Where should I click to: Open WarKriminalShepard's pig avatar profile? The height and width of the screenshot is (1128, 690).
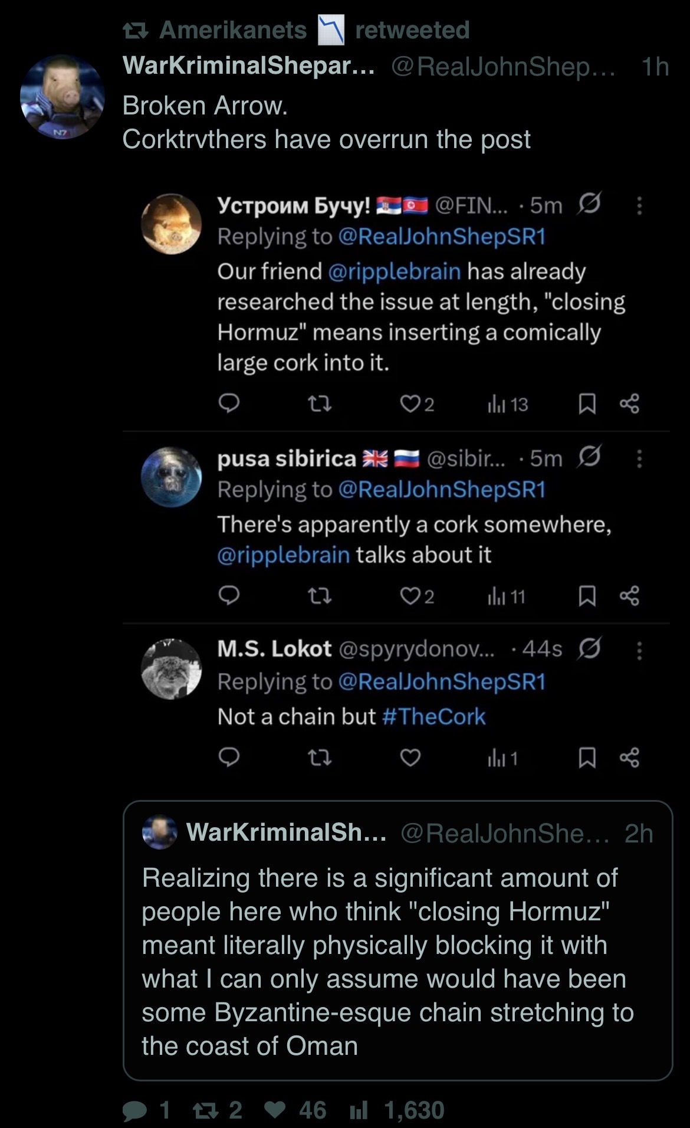tap(63, 97)
